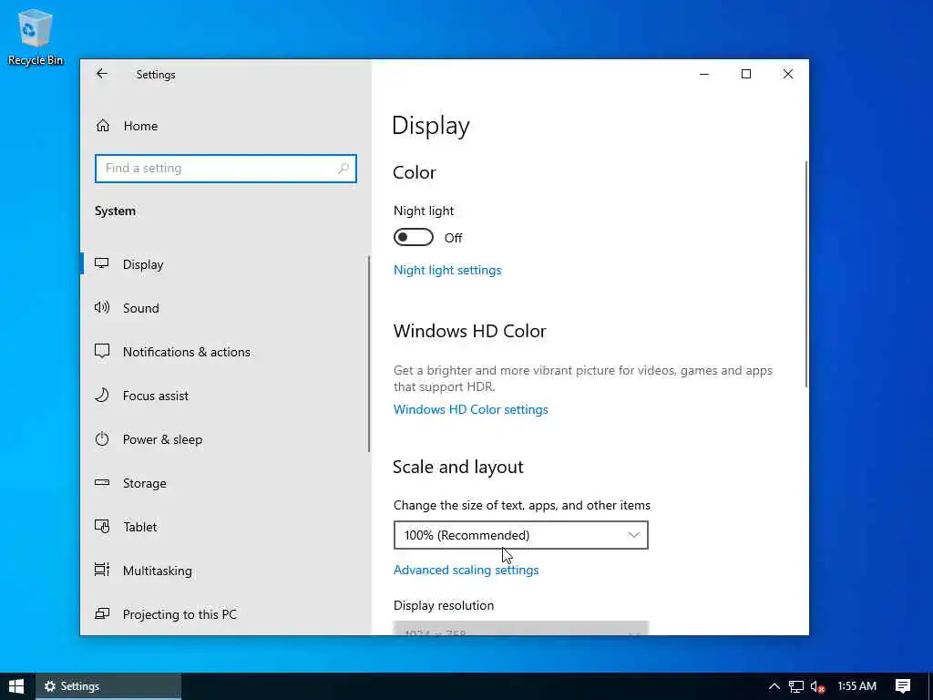This screenshot has height=700, width=933.
Task: Click the Windows HD Color heading
Action: pos(469,331)
